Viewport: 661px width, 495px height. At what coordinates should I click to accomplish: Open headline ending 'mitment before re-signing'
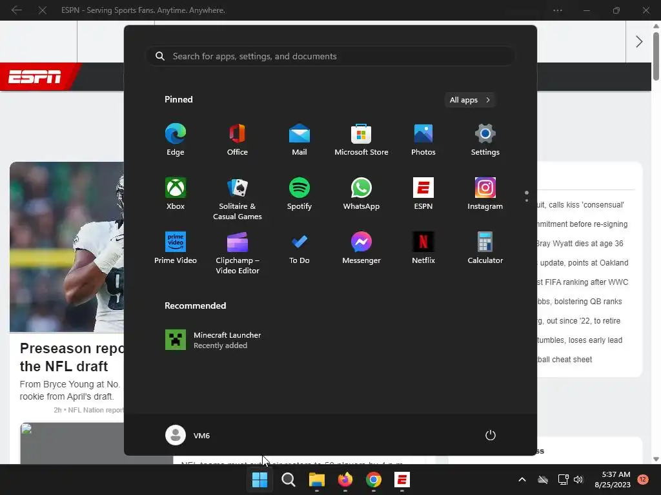[x=582, y=224]
